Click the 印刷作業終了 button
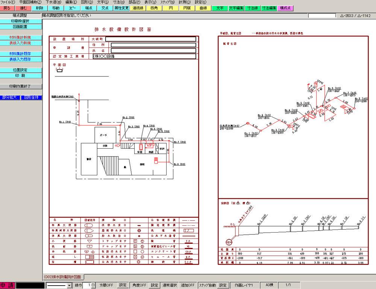 [21, 87]
